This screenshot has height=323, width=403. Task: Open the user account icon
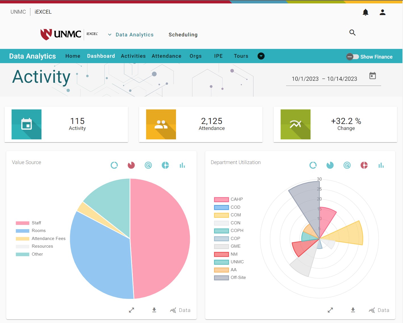coord(383,12)
